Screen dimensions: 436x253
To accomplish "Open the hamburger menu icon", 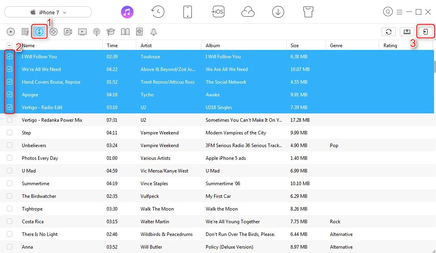I will click(399, 12).
